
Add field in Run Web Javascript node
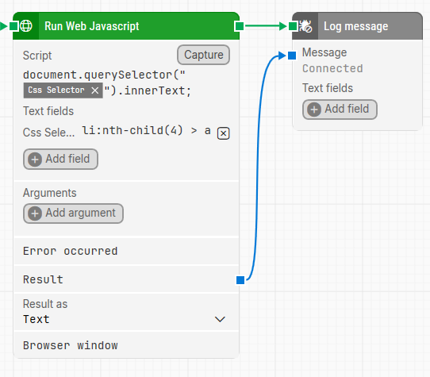pyautogui.click(x=60, y=160)
